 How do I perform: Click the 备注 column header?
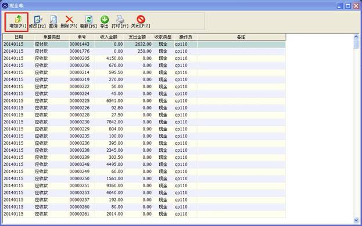pyautogui.click(x=241, y=37)
